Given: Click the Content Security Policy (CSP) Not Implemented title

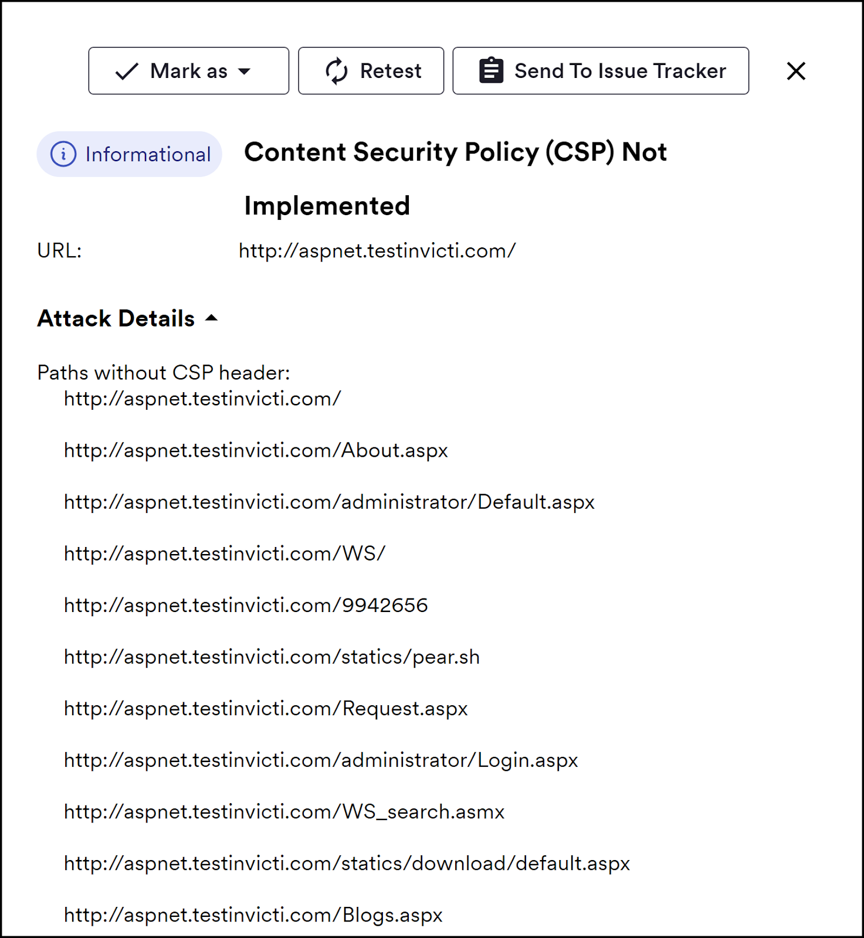Looking at the screenshot, I should pos(455,179).
